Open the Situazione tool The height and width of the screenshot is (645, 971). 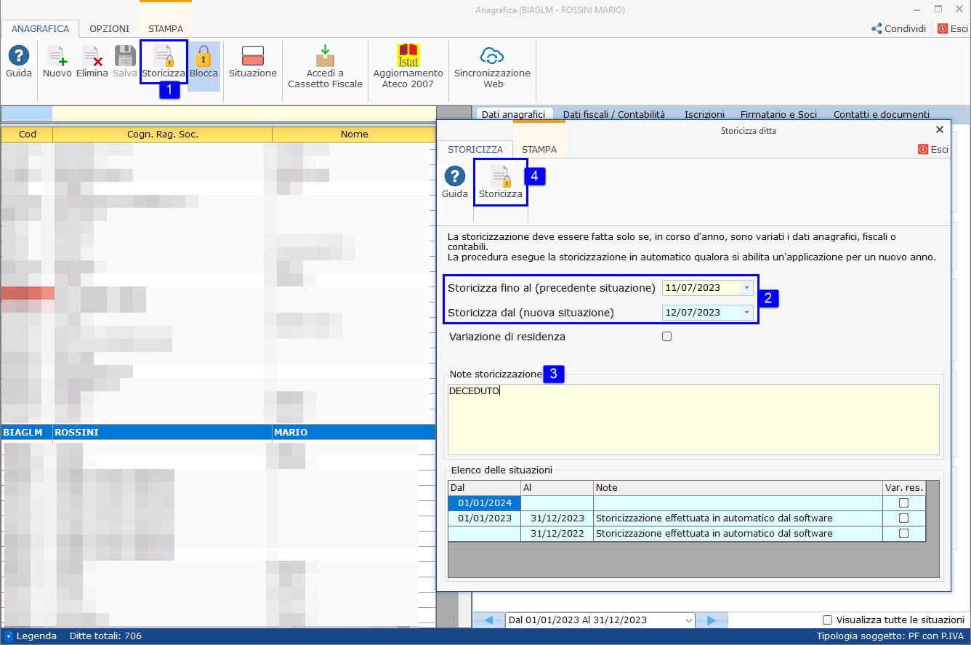253,62
